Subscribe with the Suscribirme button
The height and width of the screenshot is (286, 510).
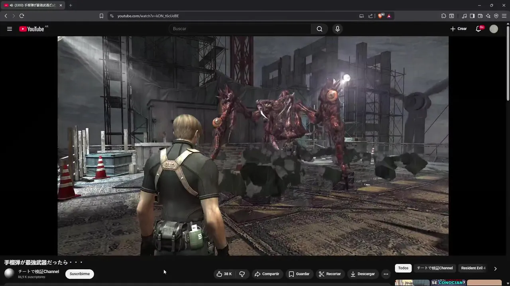pyautogui.click(x=80, y=274)
